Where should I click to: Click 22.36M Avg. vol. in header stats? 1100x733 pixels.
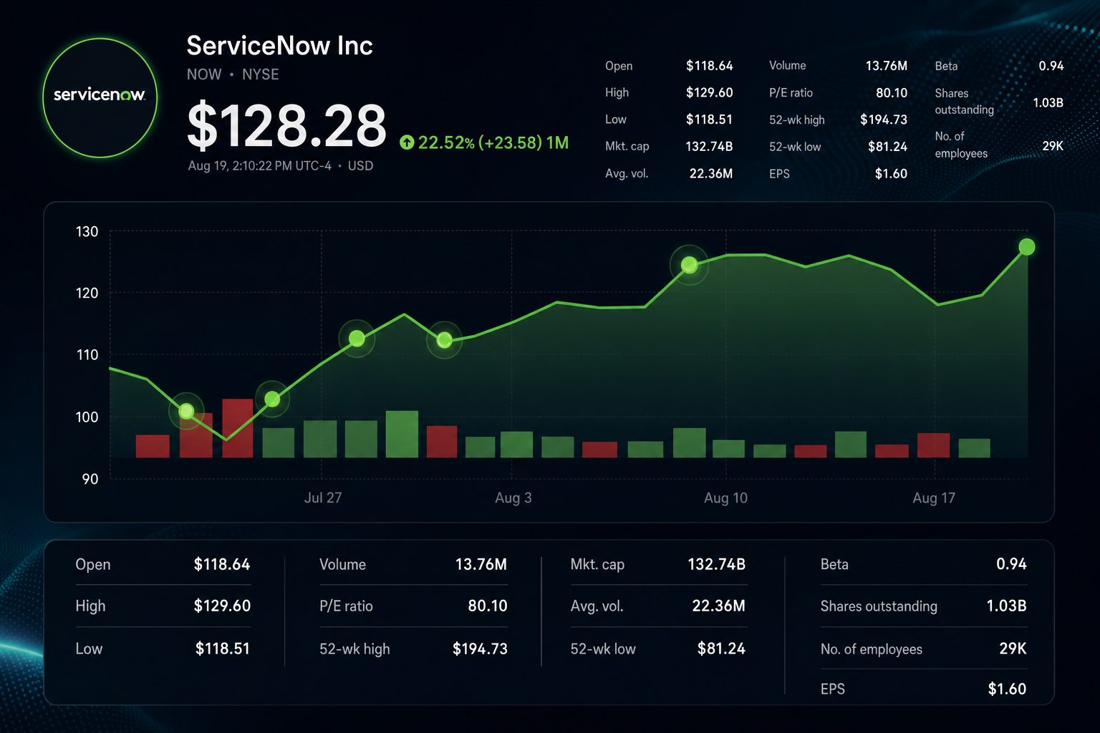710,174
